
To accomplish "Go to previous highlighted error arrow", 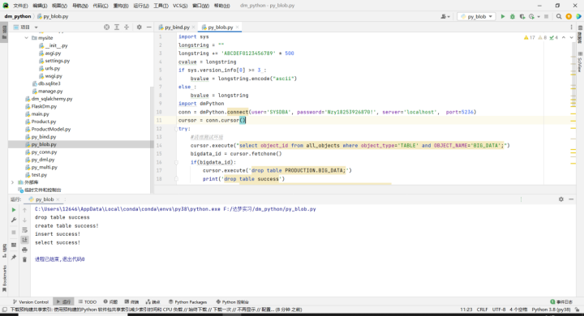I will coord(564,37).
